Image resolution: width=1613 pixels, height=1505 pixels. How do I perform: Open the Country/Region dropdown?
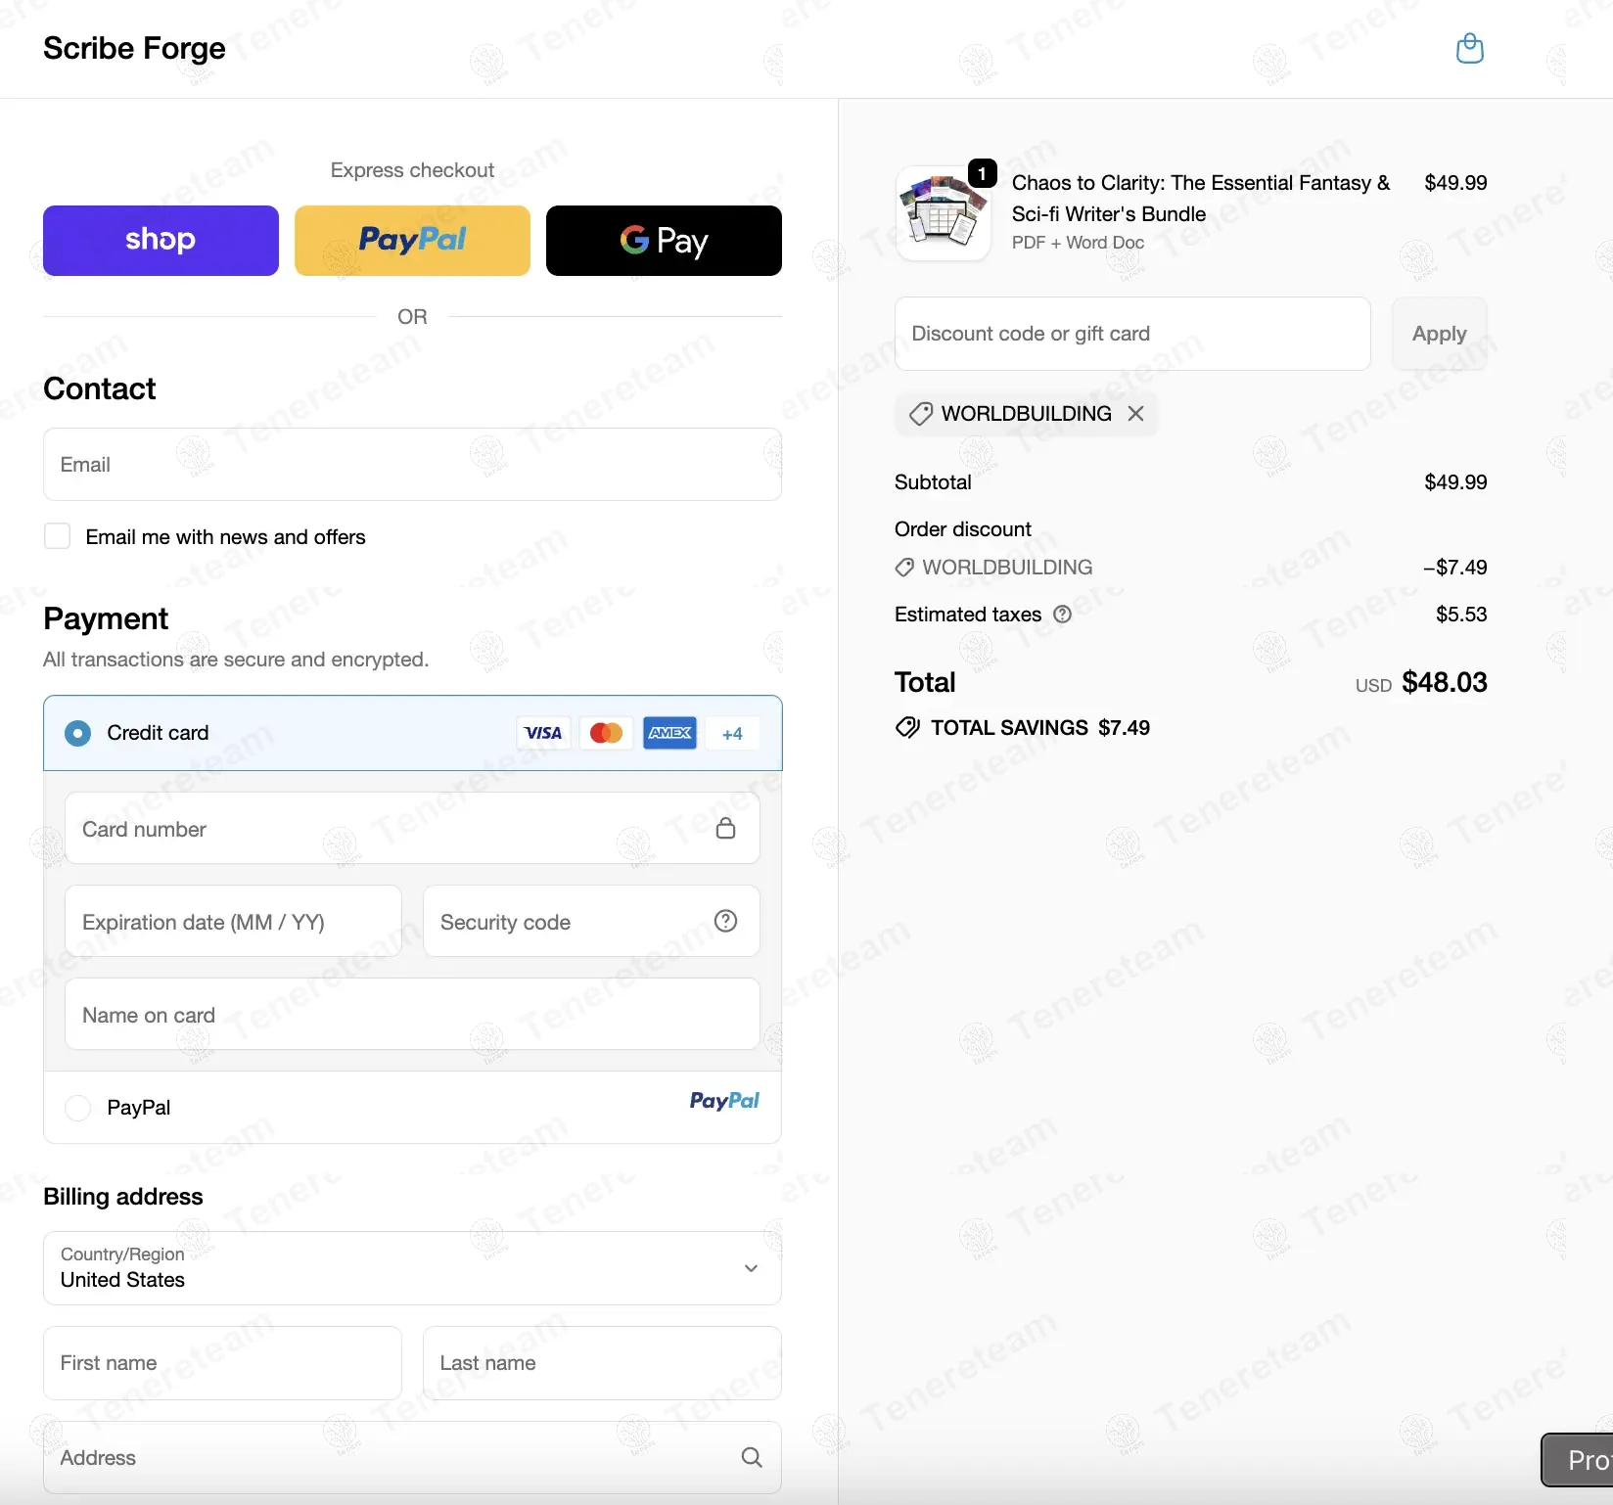(412, 1268)
